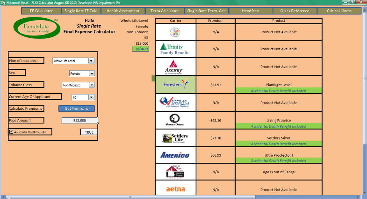The width and height of the screenshot is (367, 199).
Task: Go to the Term Calculator tab
Action: click(164, 11)
